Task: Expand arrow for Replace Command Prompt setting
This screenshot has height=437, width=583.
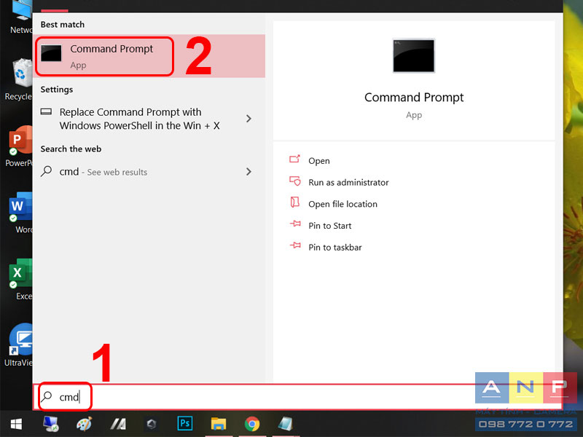Action: 249,119
